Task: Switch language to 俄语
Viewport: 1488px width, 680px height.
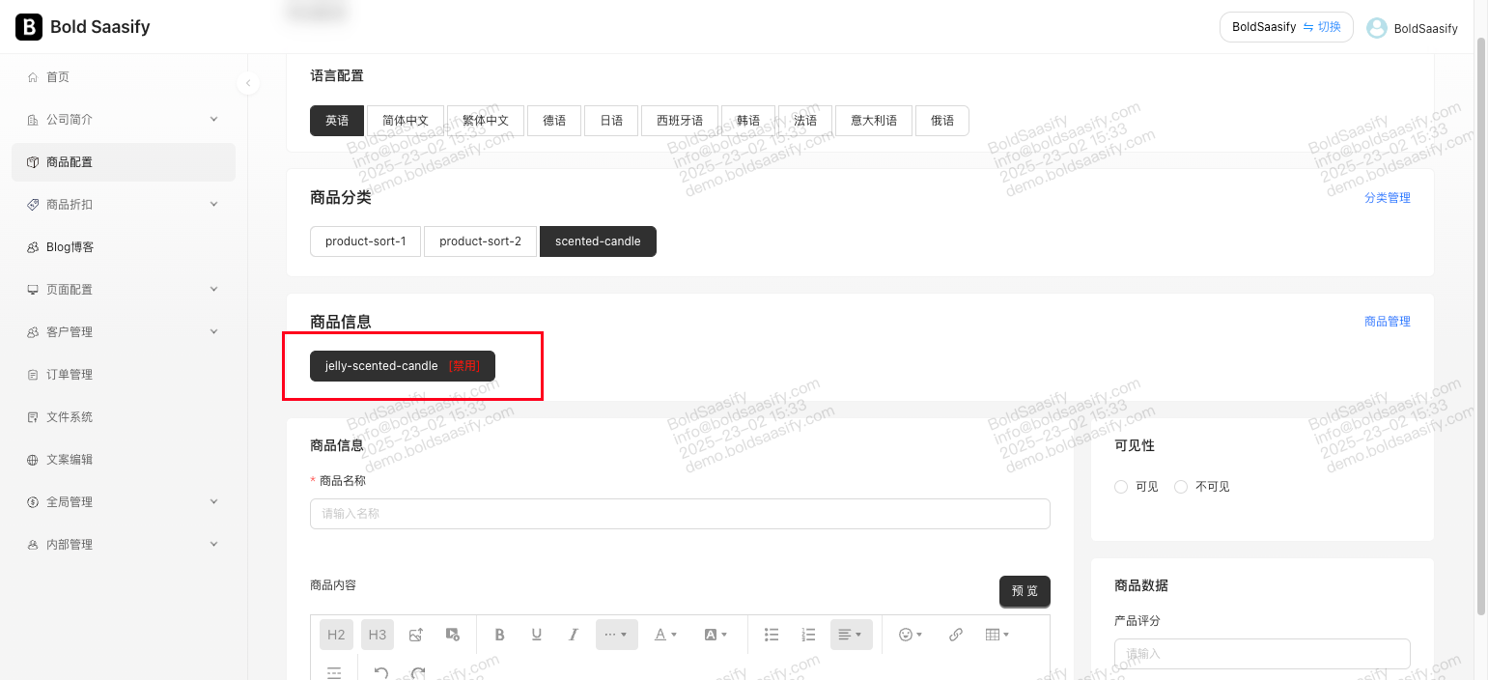Action: tap(942, 121)
